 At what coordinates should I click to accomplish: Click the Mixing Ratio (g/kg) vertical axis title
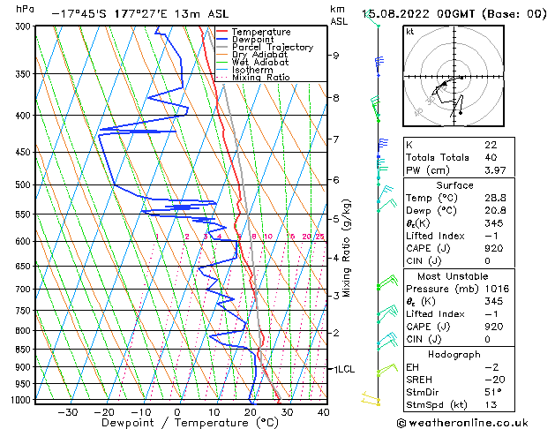346,248
